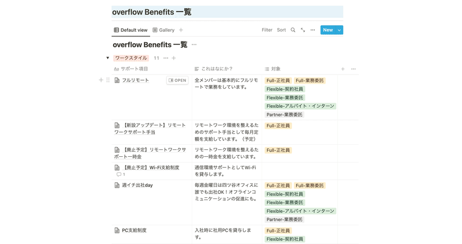
Task: Click Full-正社員 tag in リモートワークサポート一時金 row
Action: pyautogui.click(x=278, y=150)
